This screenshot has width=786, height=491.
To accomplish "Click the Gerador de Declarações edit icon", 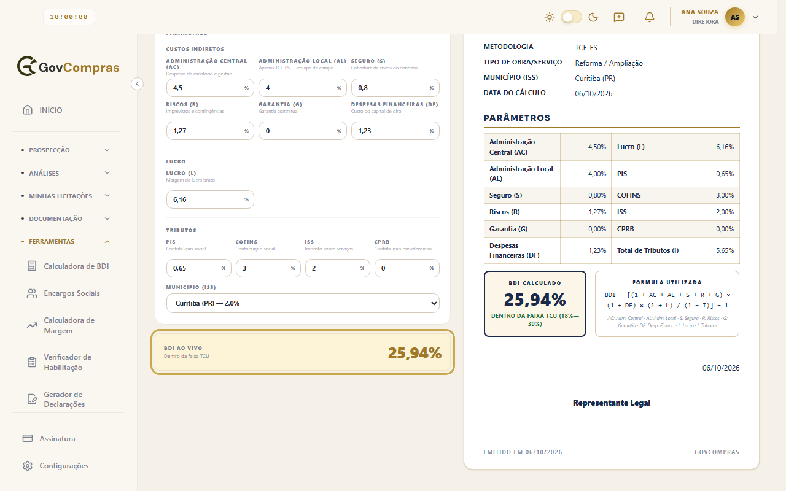I will 32,399.
